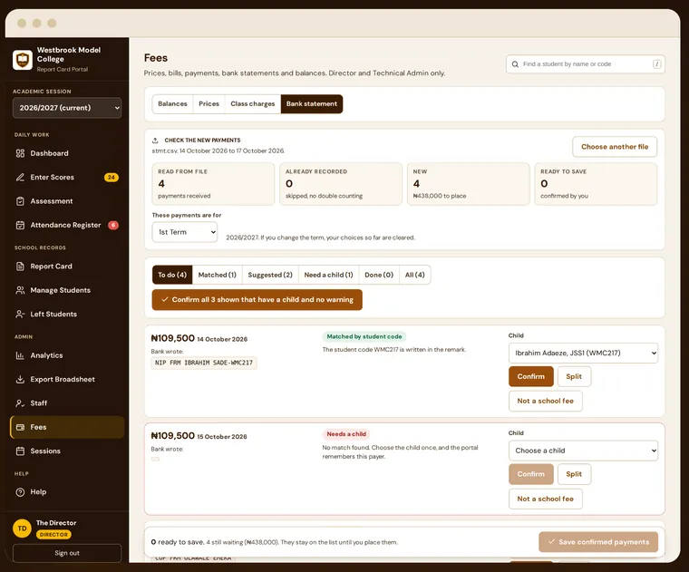Switch to the Balances tab

tap(172, 104)
